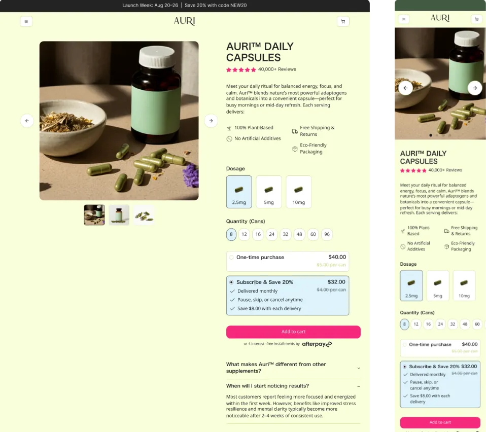Viewport: 486px width, 432px height.
Task: View the loose capsules thumbnail image
Action: tap(144, 214)
